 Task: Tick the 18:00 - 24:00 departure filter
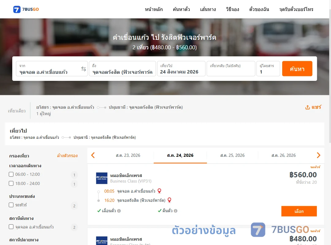coord(11,183)
